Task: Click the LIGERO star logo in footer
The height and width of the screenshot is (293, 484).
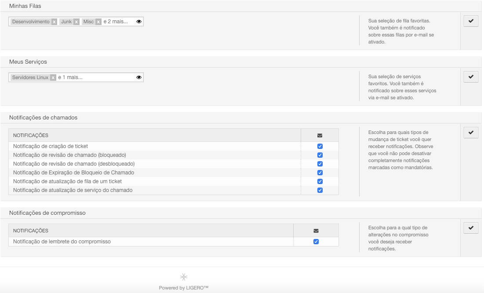Action: (x=184, y=277)
